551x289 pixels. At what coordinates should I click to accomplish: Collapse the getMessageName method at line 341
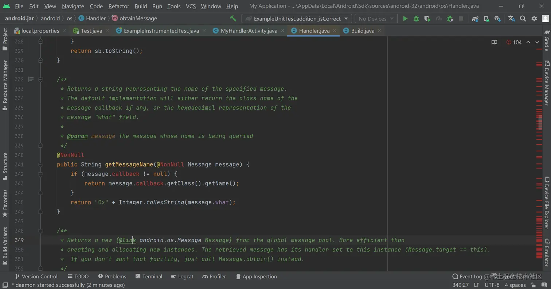point(40,165)
